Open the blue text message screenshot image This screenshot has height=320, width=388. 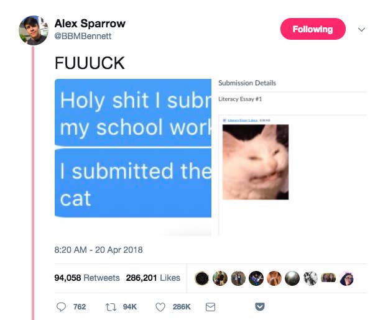click(133, 157)
